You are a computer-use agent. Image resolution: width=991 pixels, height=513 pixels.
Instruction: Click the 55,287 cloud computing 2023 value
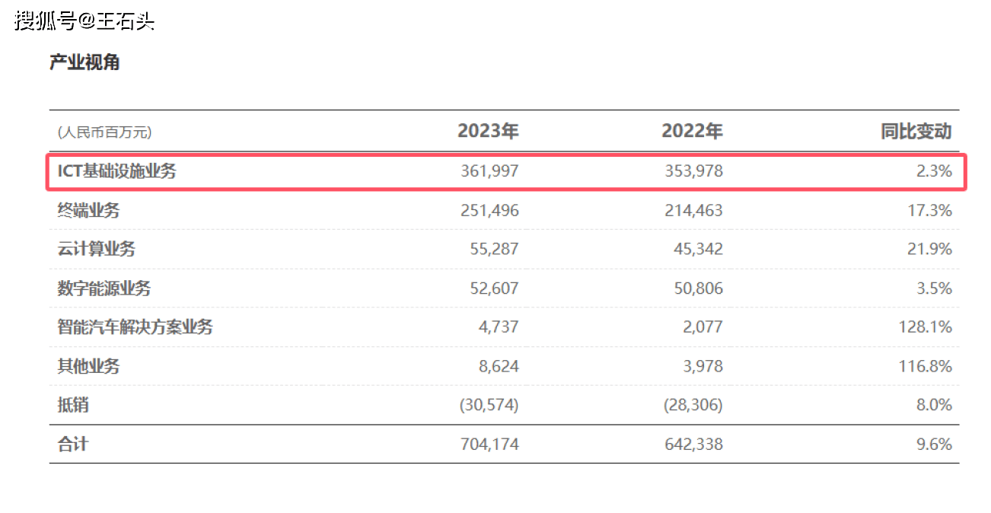click(x=494, y=250)
